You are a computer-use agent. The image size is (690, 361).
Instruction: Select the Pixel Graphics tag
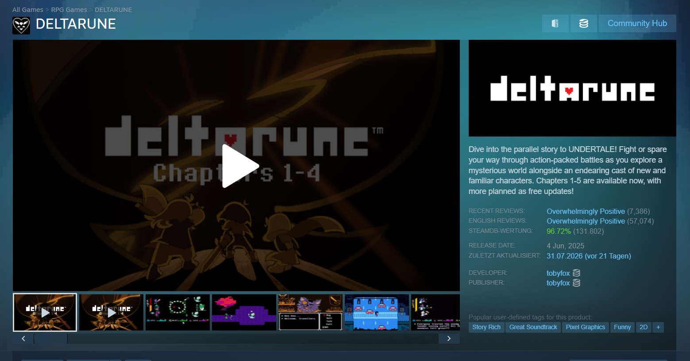(586, 327)
